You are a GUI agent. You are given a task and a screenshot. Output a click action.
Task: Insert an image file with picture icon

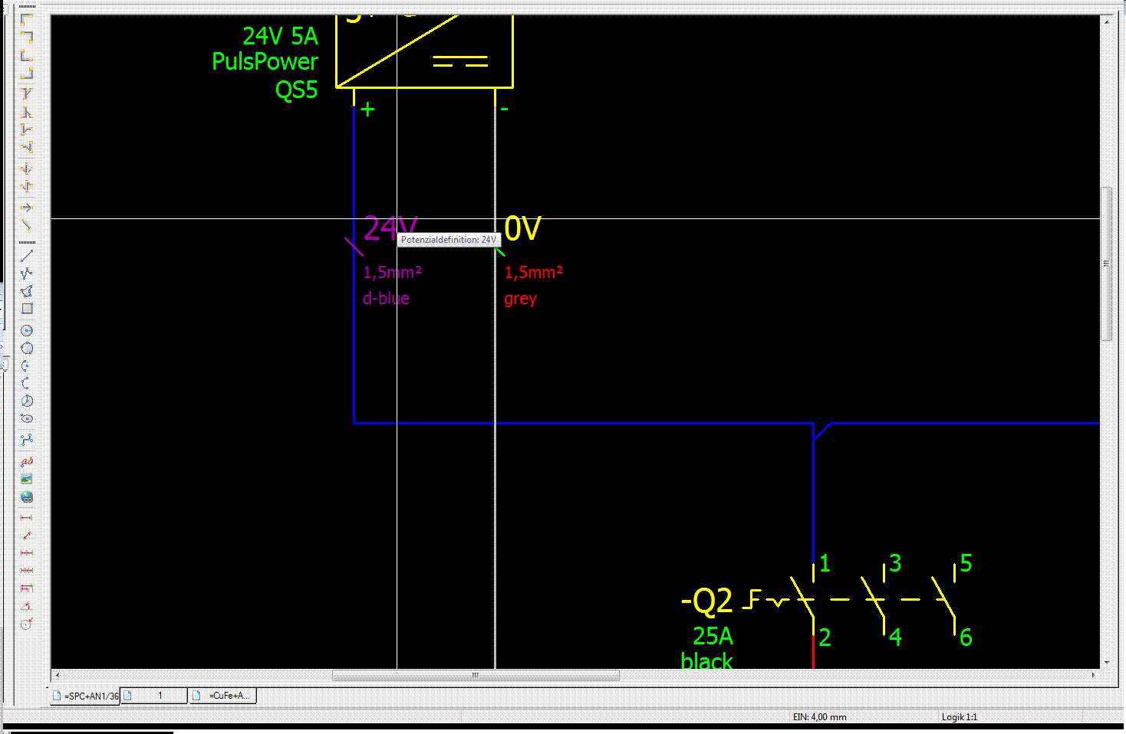[x=27, y=479]
